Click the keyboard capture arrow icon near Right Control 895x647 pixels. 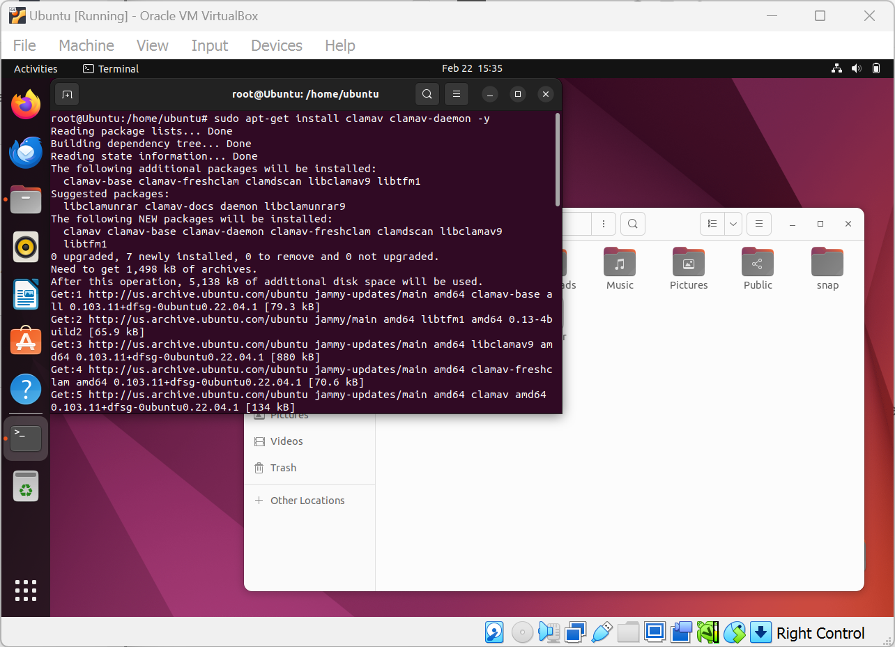pos(761,632)
